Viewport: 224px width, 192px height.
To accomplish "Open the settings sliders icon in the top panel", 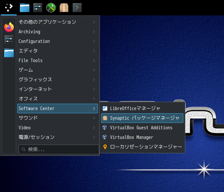I will point(38,8).
